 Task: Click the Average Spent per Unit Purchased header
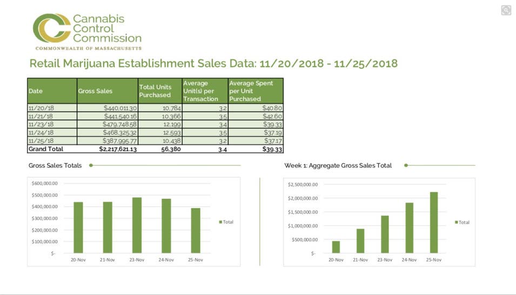click(256, 91)
